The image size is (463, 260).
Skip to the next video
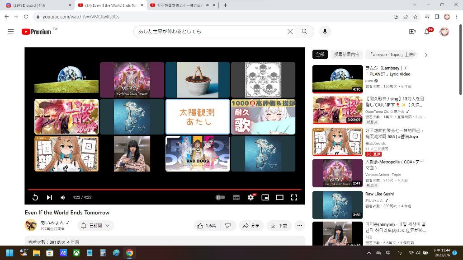point(49,197)
